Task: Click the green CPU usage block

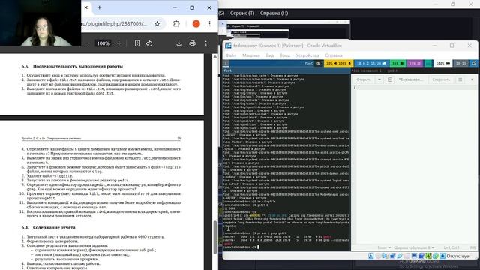Action: coord(397,63)
